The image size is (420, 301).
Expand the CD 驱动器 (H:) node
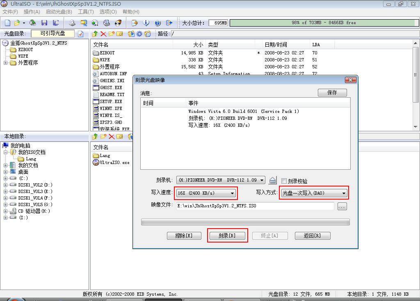(x=5, y=211)
